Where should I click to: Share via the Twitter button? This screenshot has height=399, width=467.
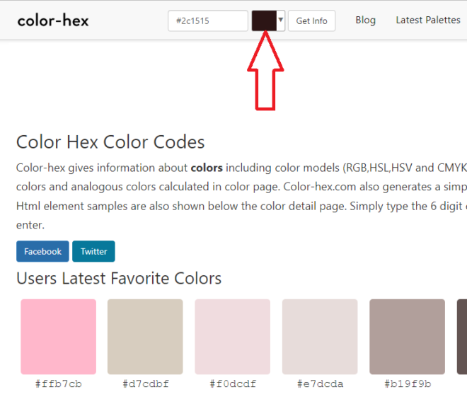[x=93, y=251]
